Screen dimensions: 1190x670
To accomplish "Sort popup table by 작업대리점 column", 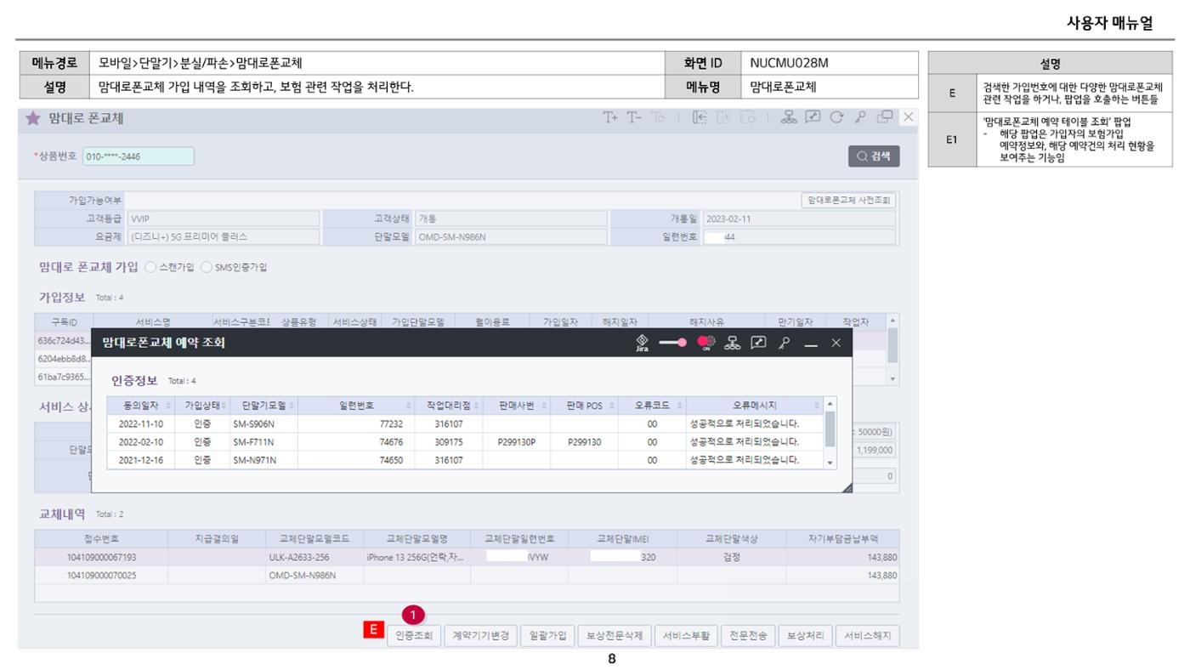I will tap(449, 406).
